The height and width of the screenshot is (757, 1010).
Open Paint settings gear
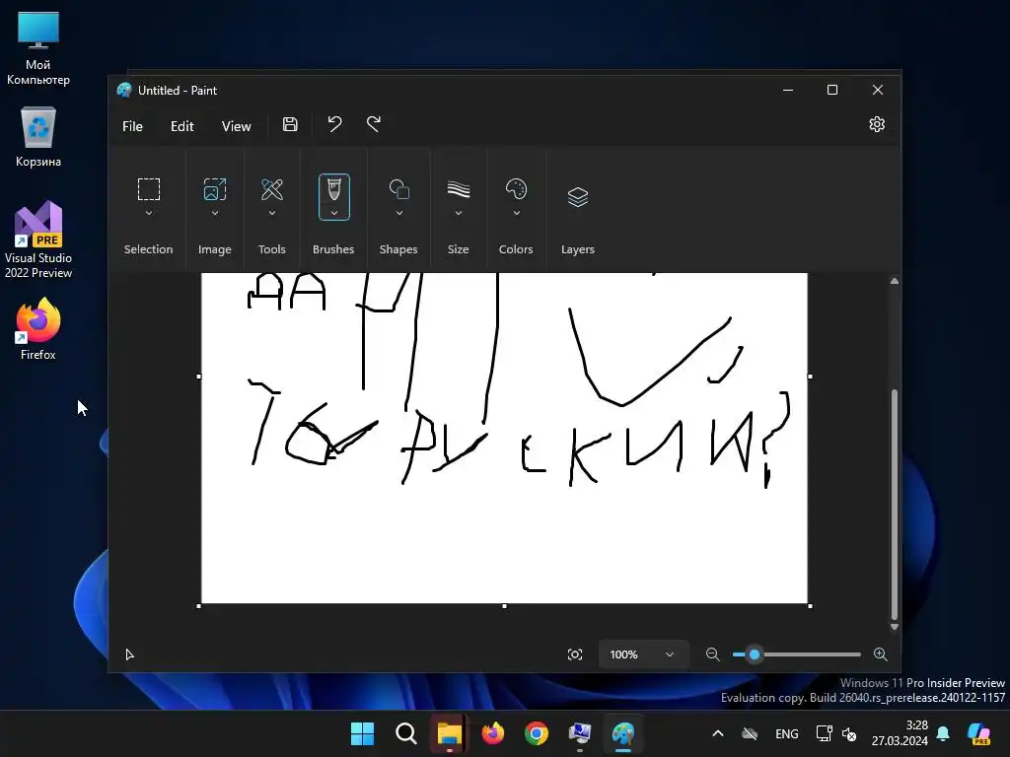click(877, 124)
